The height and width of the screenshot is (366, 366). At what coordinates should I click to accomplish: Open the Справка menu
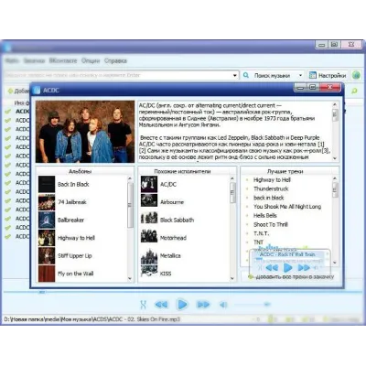click(115, 60)
